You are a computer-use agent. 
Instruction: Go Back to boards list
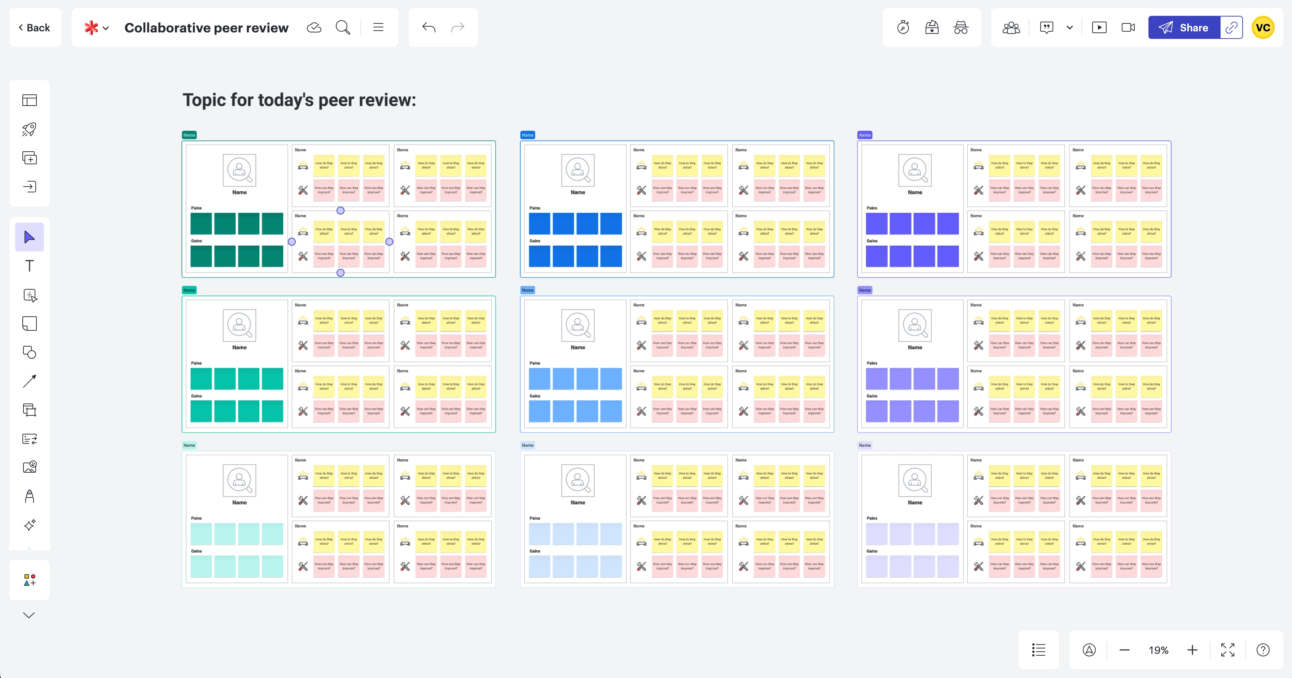35,28
